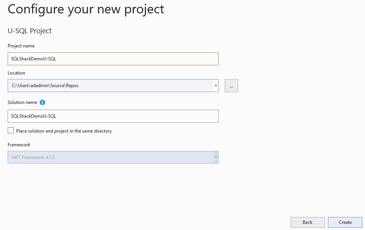Click SQLShackDemoU-SQL text in Project name box
This screenshot has height=230, width=365.
click(x=34, y=59)
